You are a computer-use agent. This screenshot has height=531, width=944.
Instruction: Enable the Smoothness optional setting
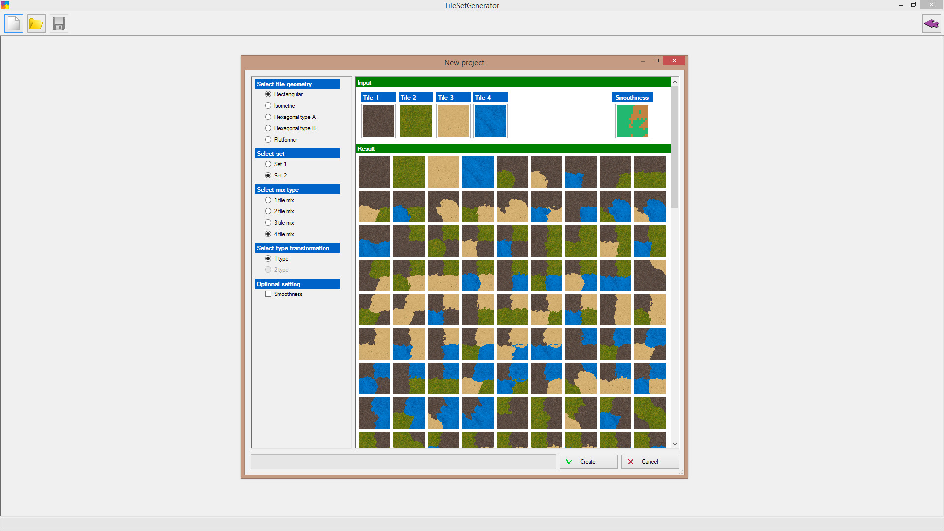[x=268, y=294]
